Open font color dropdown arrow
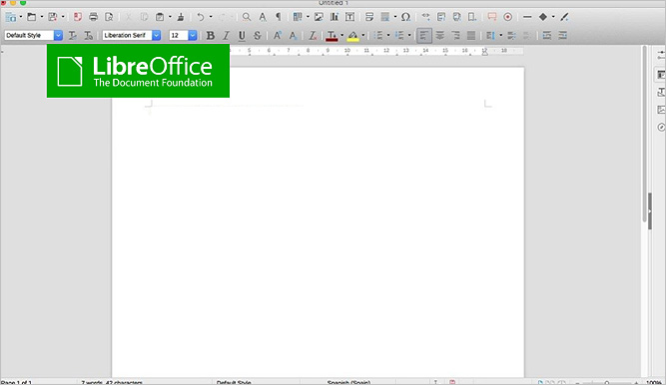The width and height of the screenshot is (666, 385). coord(341,36)
